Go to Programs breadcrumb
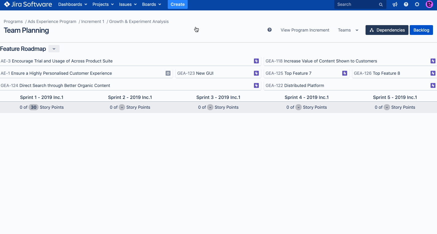 coord(13,21)
